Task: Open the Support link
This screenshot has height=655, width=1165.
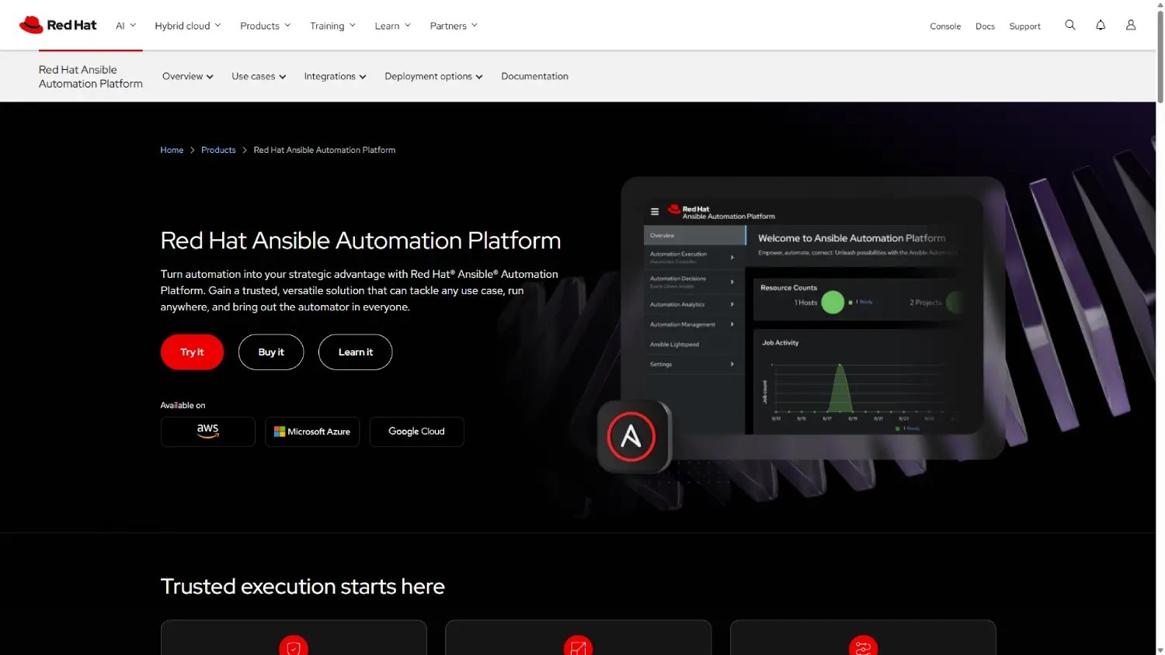Action: tap(1024, 26)
